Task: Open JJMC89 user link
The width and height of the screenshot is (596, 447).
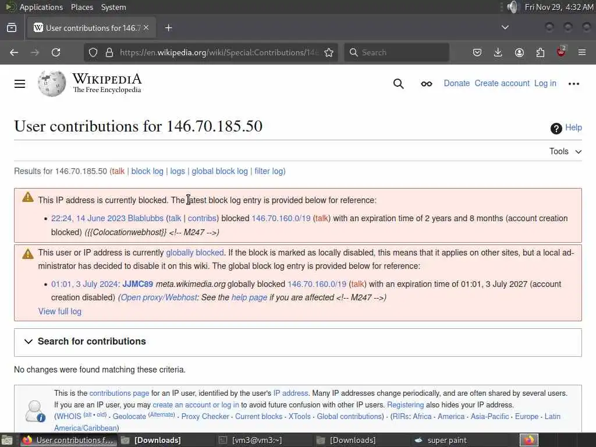Action: (137, 284)
